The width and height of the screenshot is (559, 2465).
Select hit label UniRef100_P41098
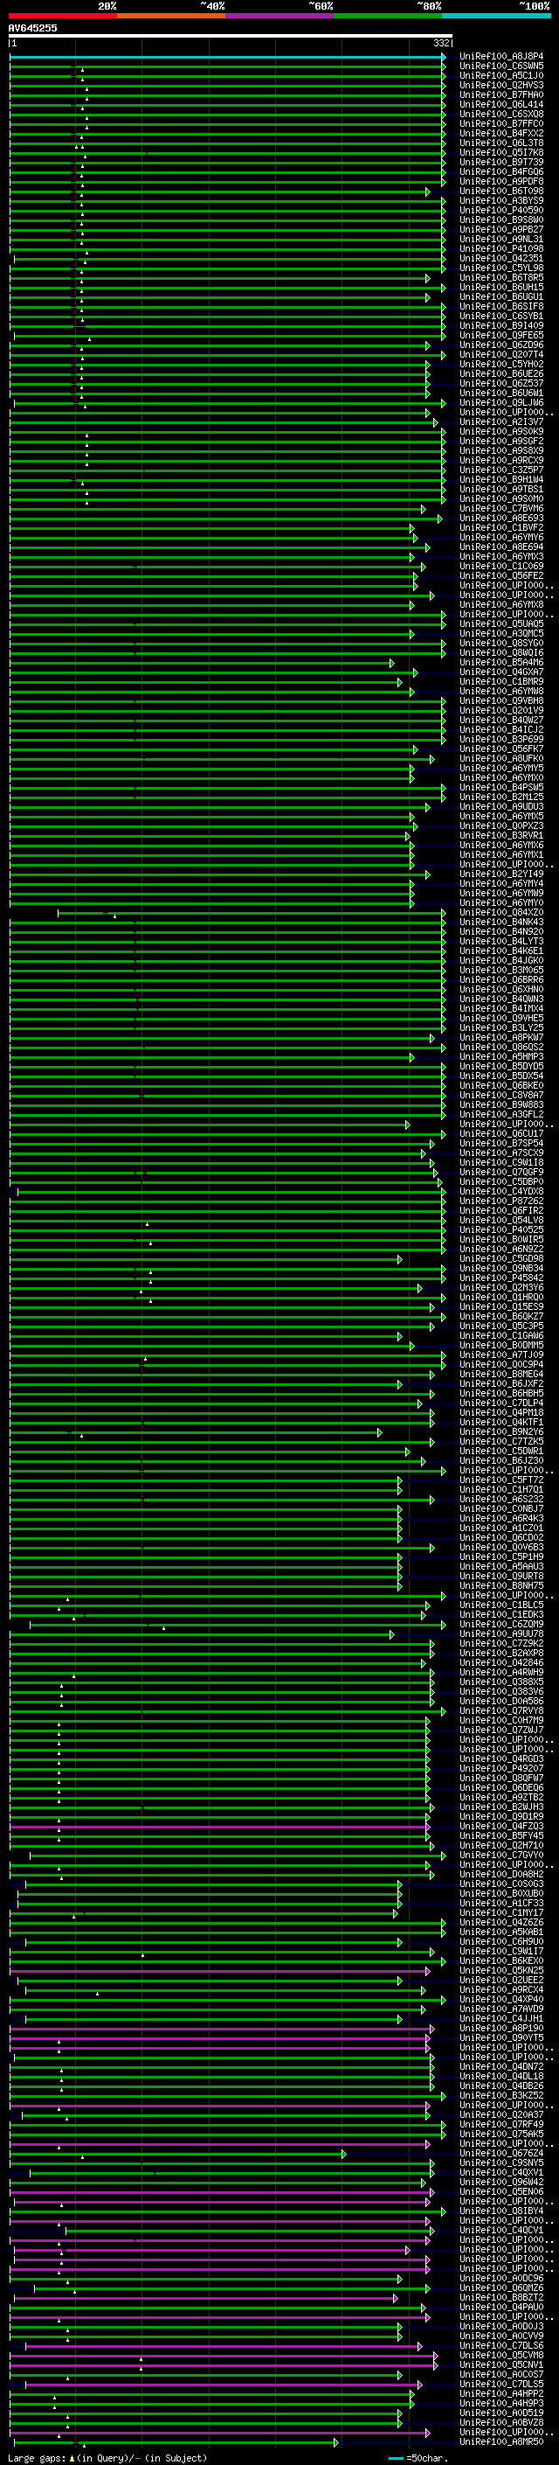click(501, 249)
